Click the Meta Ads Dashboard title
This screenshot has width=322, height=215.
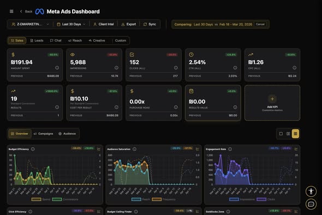pos(73,11)
